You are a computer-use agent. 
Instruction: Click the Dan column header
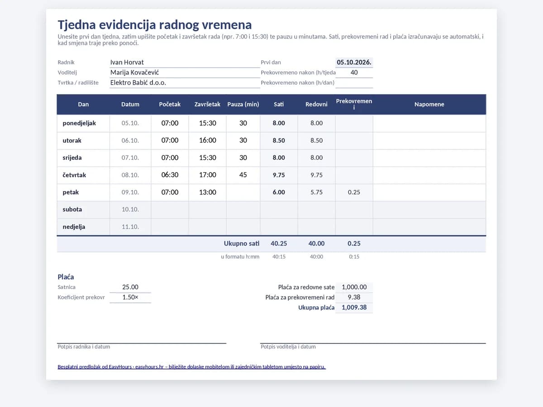[x=83, y=104]
